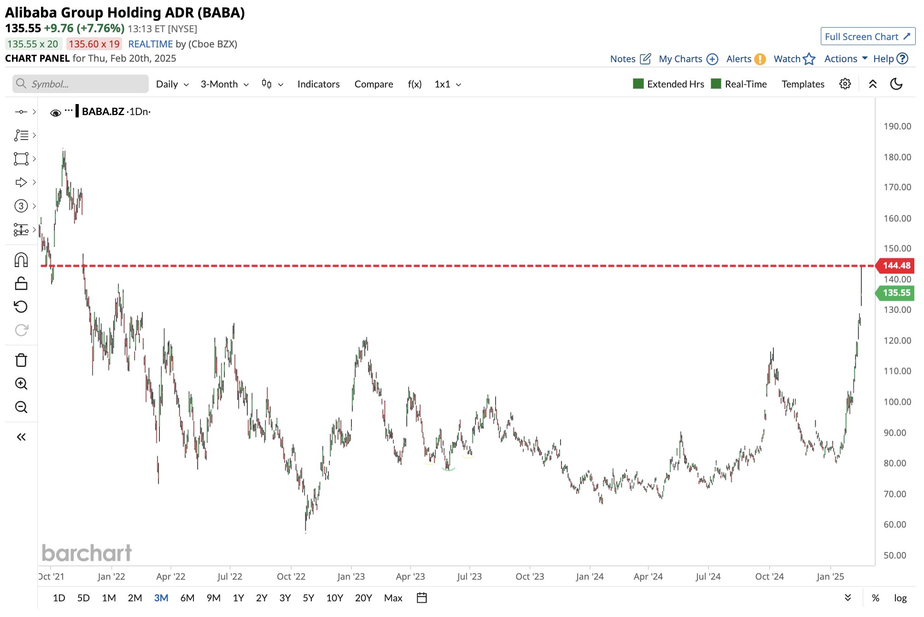Image resolution: width=924 pixels, height=617 pixels.
Task: Expand wave count tool options arrow
Action: coord(34,206)
